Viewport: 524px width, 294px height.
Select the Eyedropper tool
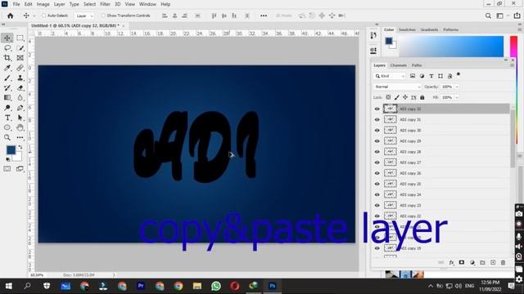pos(7,68)
